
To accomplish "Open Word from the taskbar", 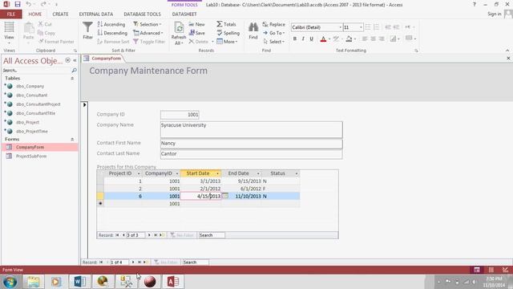I will click(79, 282).
